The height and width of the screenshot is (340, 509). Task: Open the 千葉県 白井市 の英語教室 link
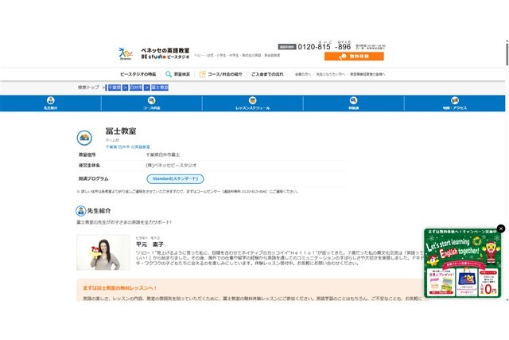[127, 147]
